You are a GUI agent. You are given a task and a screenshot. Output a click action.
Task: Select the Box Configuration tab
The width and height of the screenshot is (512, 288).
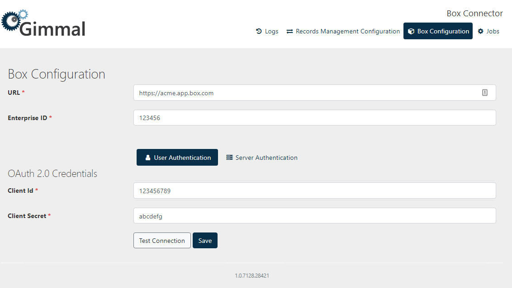[443, 32]
